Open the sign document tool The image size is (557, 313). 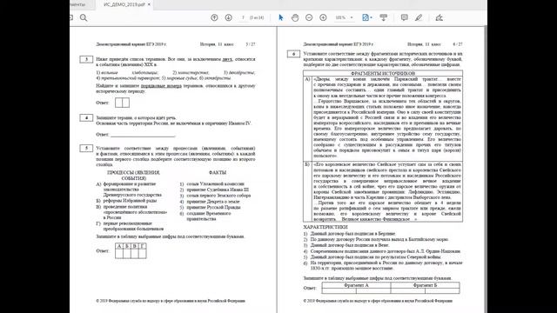[439, 17]
